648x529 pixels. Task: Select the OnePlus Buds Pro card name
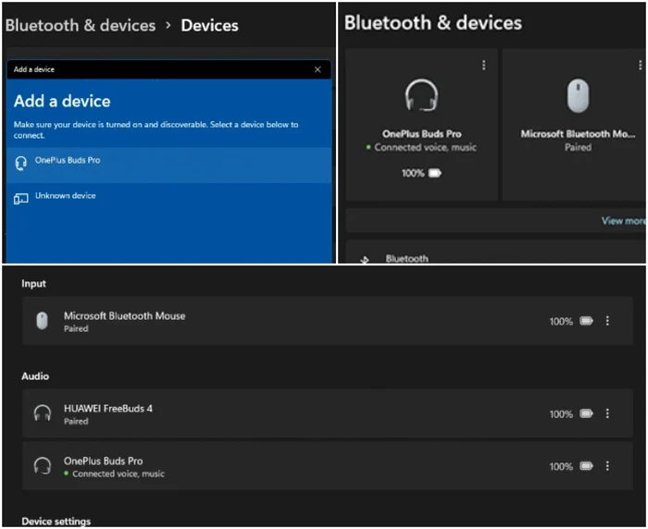point(421,134)
